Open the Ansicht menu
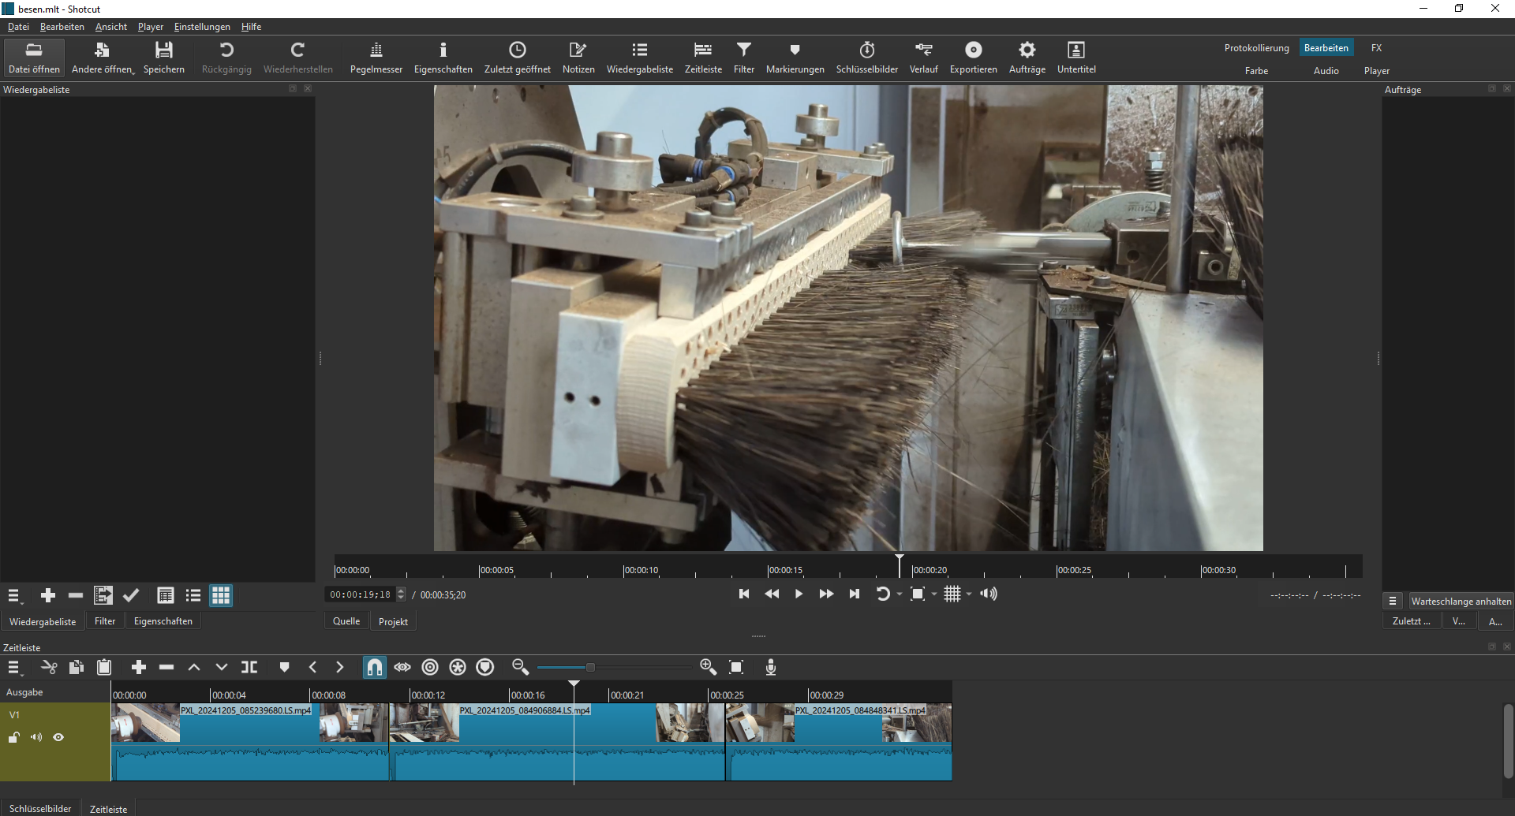 (x=110, y=27)
